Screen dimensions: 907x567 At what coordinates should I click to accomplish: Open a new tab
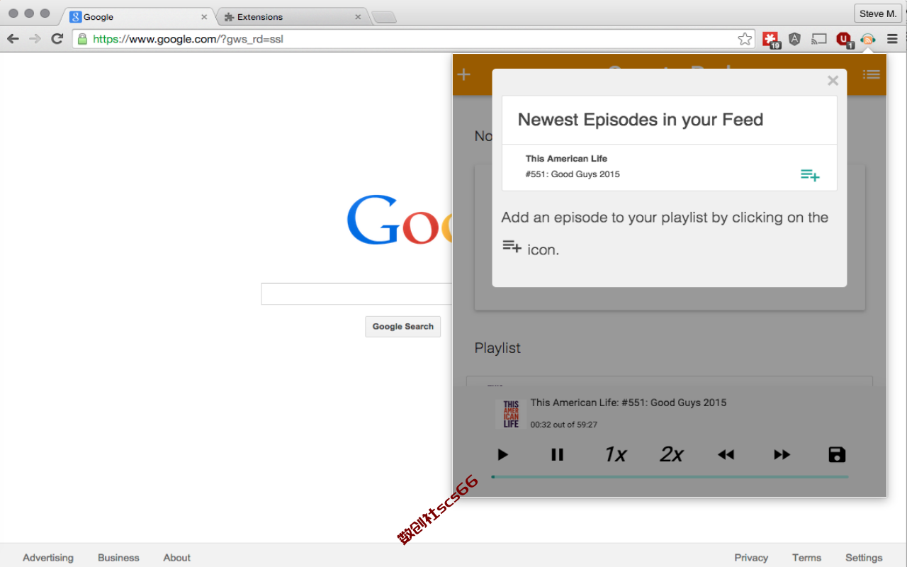(383, 17)
